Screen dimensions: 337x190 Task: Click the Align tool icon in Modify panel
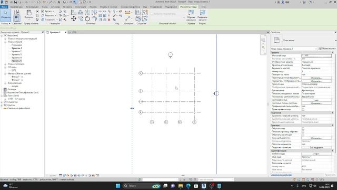[x=74, y=13]
